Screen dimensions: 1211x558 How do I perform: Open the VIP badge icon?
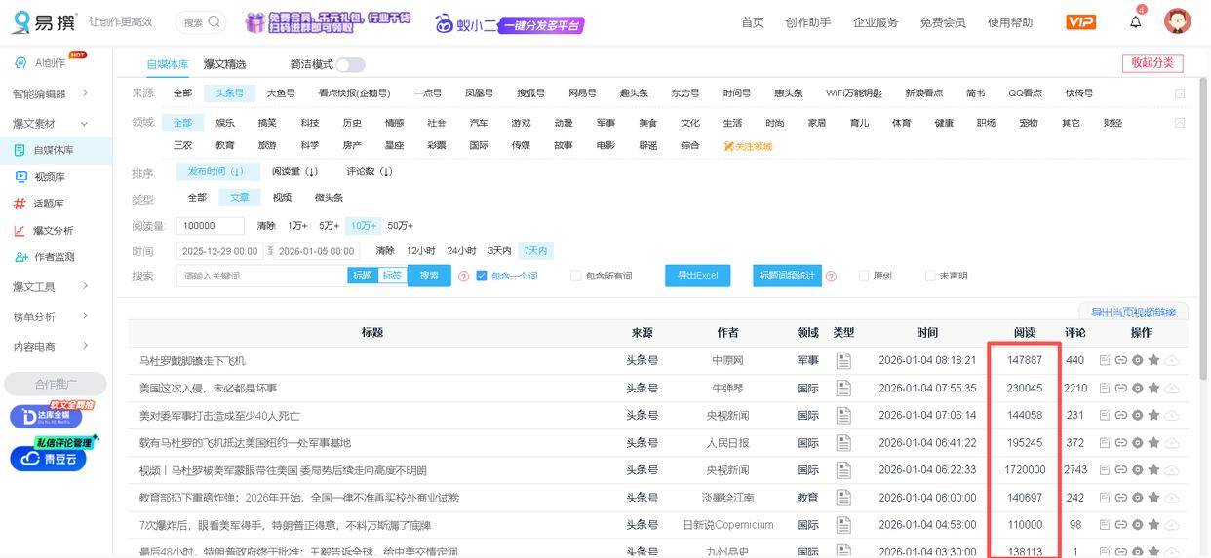point(1080,22)
